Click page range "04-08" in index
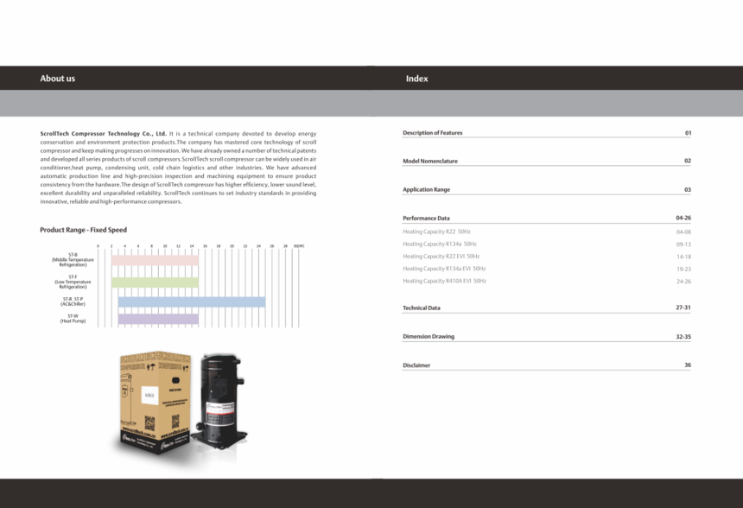Screen dimensions: 743x508 point(683,232)
